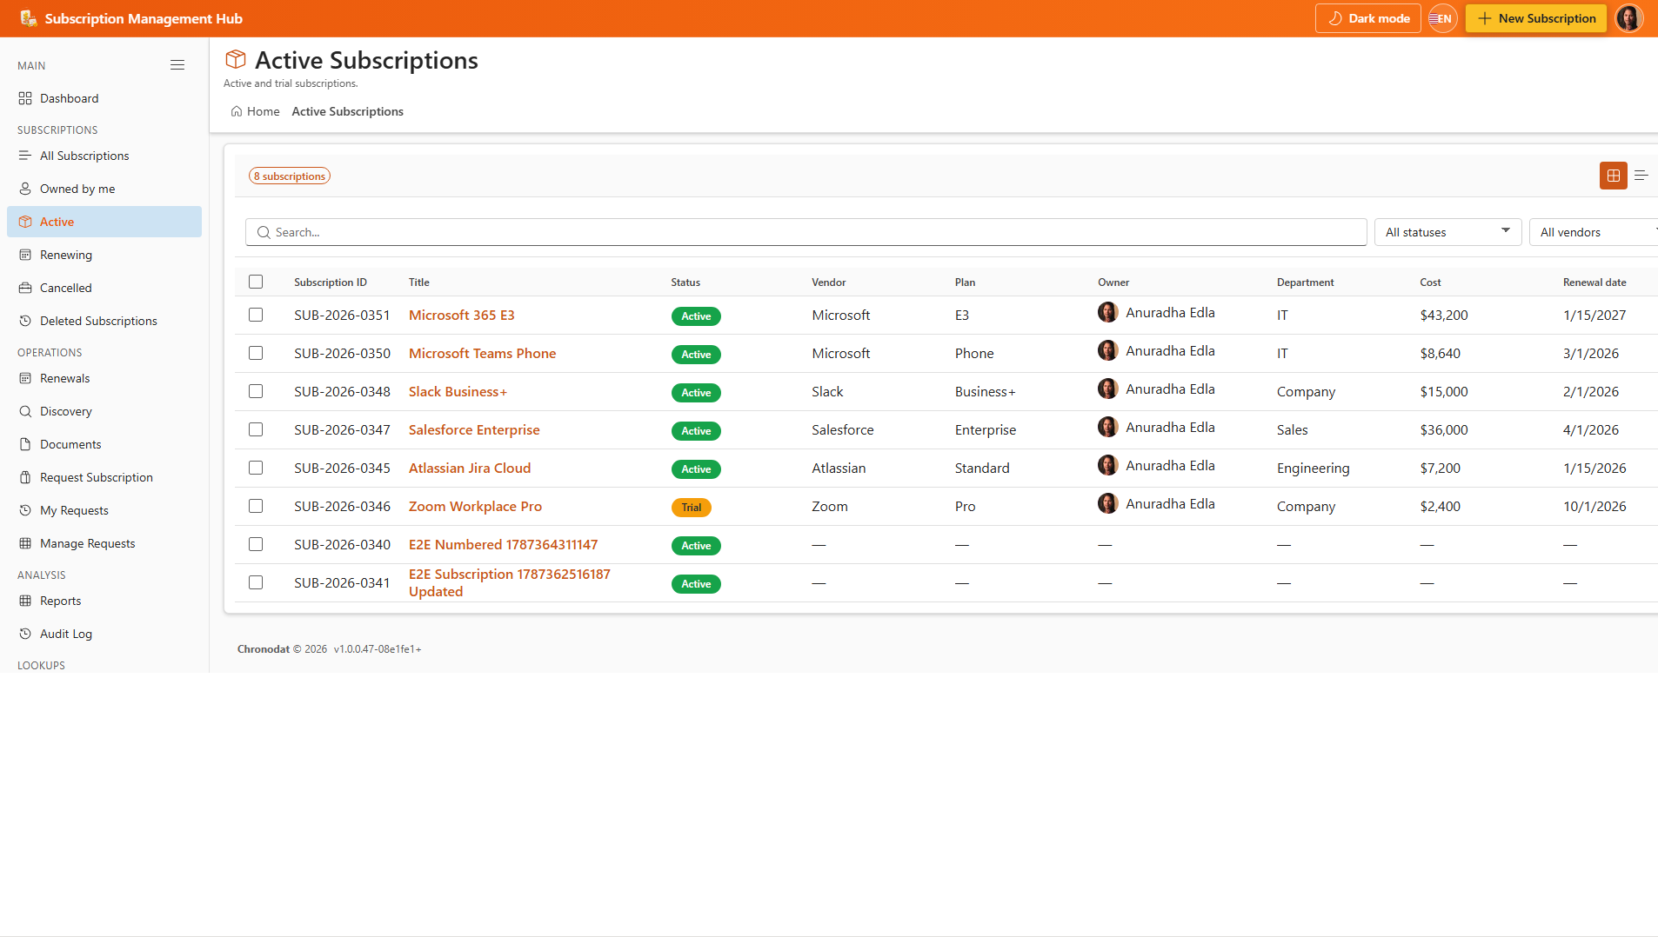Navigate to Dashboard in sidebar
Screen dimensions: 1658x937
pyautogui.click(x=104, y=98)
